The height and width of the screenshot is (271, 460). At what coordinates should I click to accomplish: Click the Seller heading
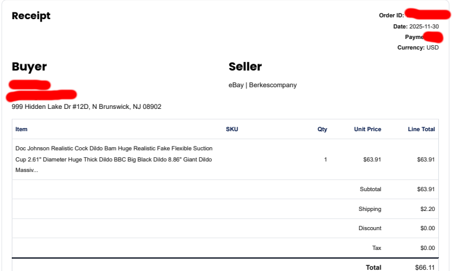click(245, 67)
